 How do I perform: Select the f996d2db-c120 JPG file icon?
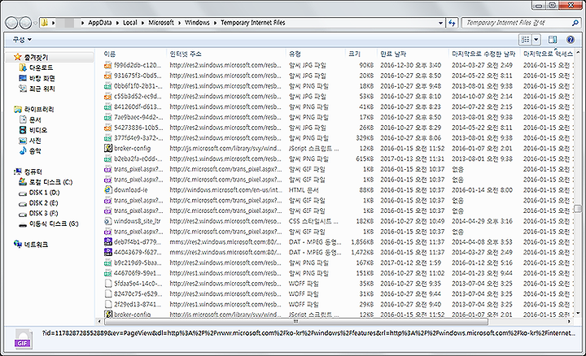pos(107,65)
